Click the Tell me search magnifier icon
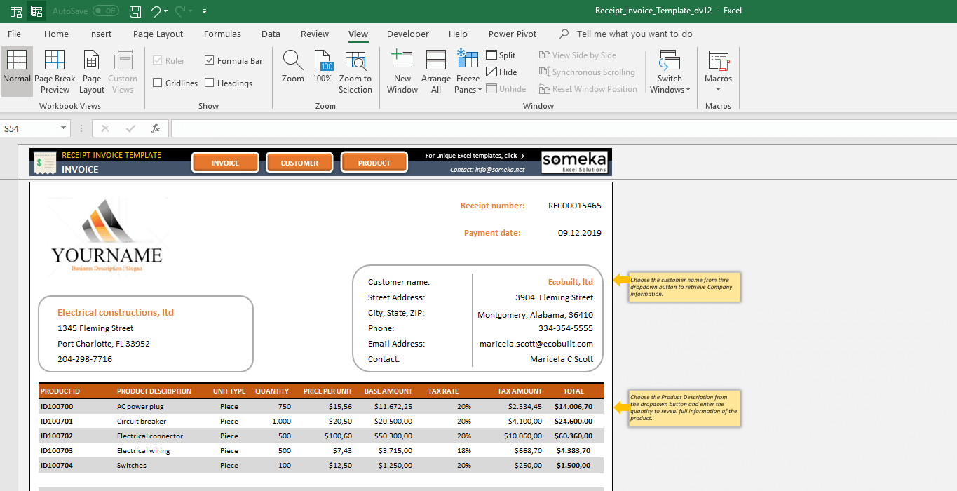957x491 pixels. (564, 34)
